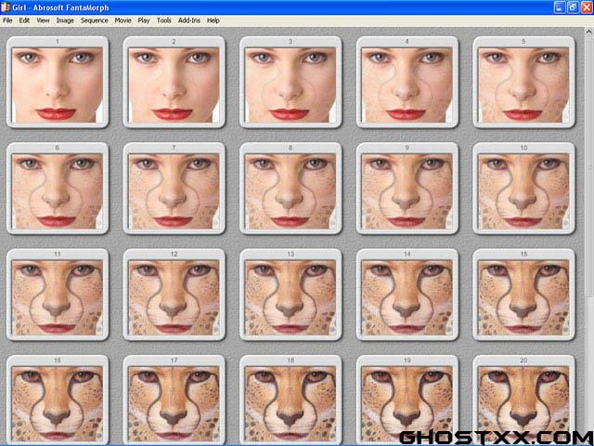Select morph frame thumbnail 7
The width and height of the screenshot is (594, 446).
pos(174,189)
